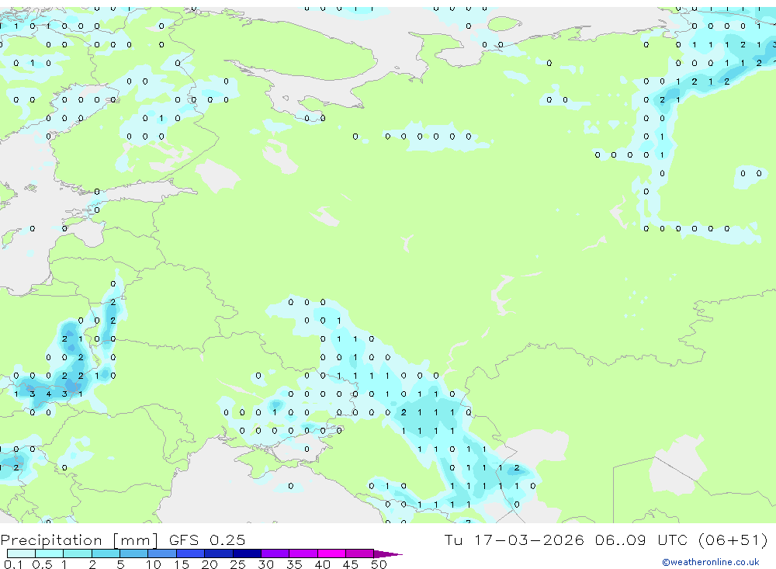776x569 pixels.
Task: Select the 2–5 mm light blue legend swatch
Action: click(106, 553)
